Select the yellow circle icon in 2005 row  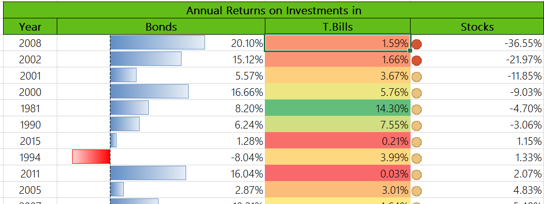(x=417, y=191)
